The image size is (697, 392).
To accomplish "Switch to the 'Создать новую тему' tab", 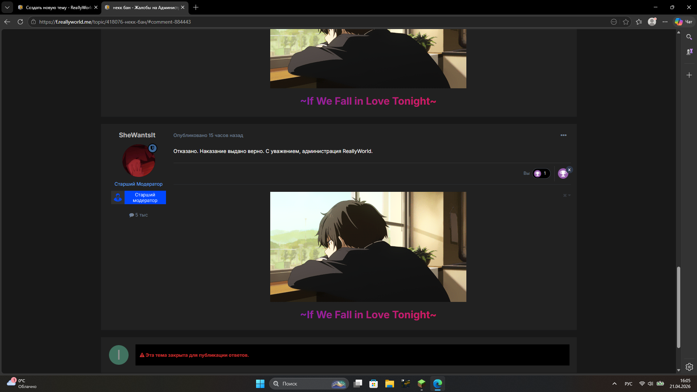I will click(x=58, y=7).
